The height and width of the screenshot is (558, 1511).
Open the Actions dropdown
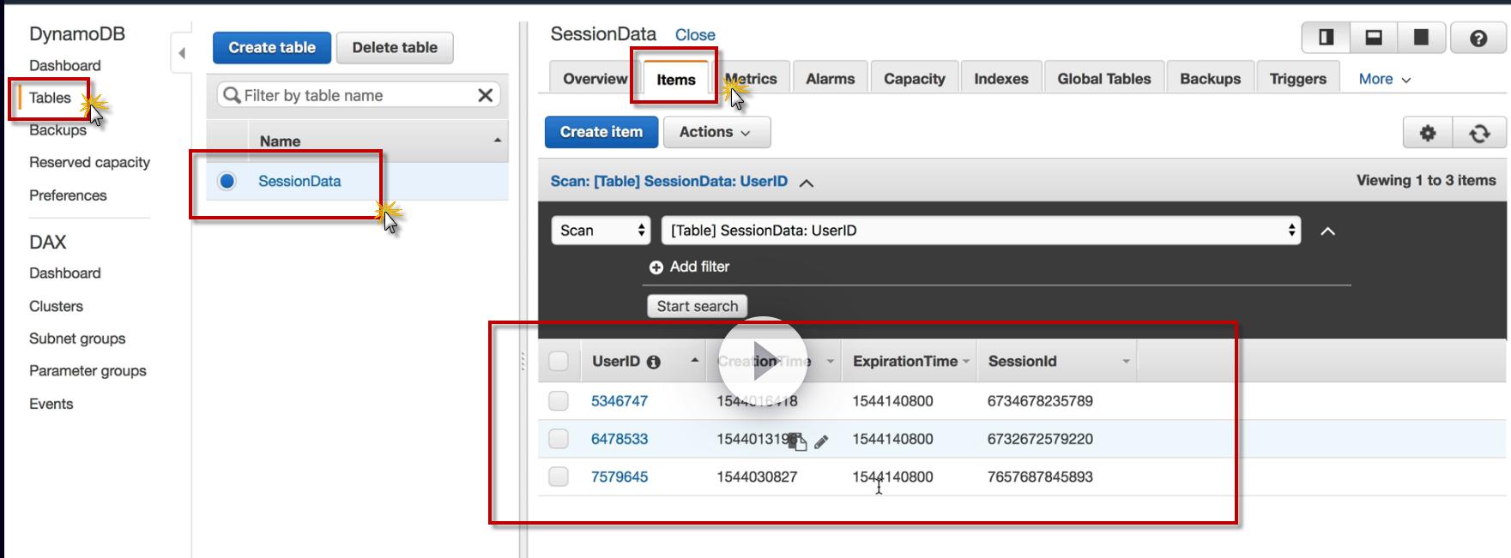pos(716,132)
